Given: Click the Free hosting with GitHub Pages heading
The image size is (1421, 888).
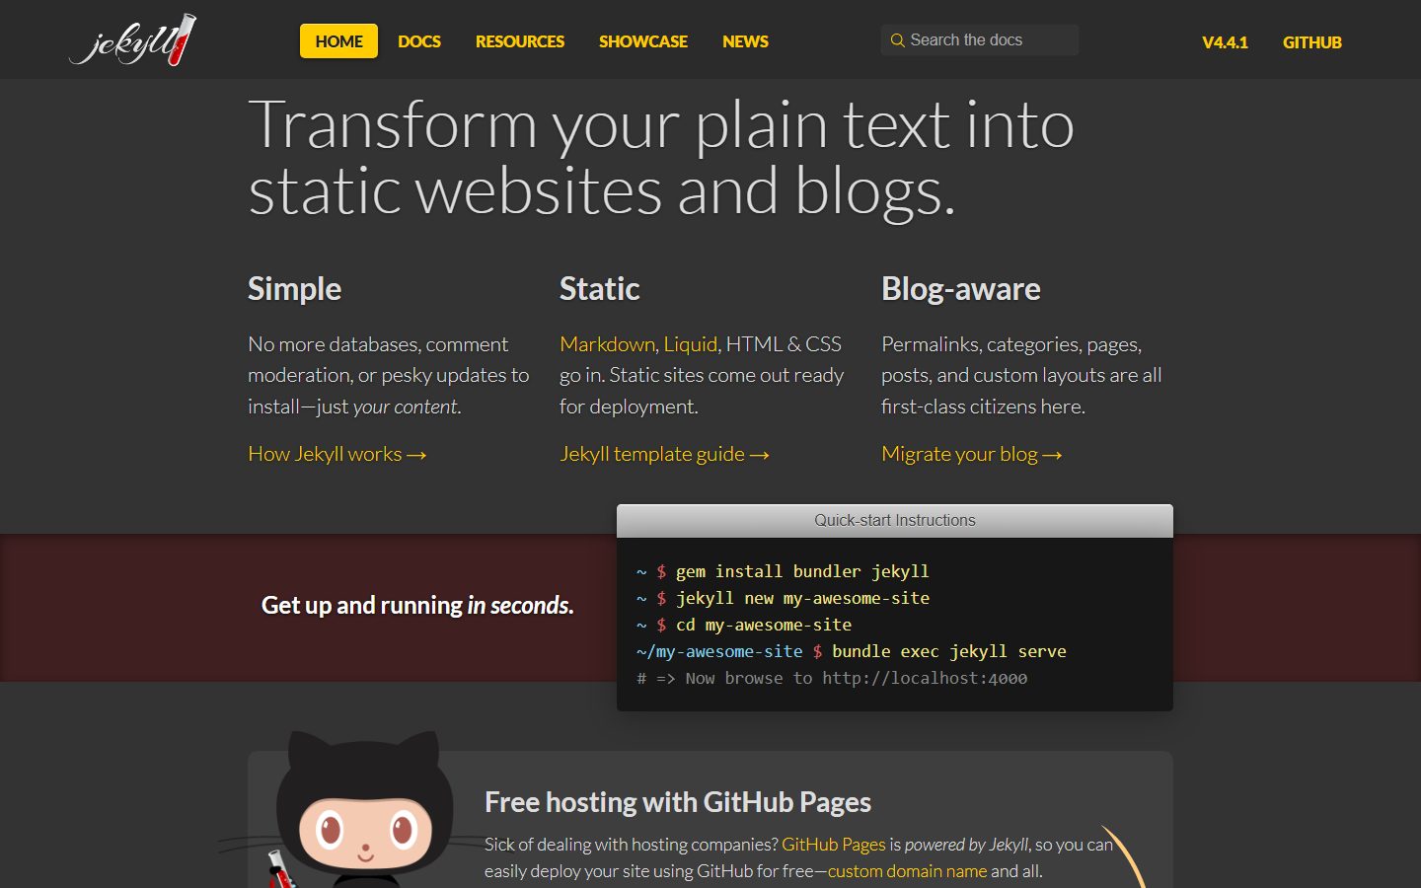Looking at the screenshot, I should click(x=678, y=802).
